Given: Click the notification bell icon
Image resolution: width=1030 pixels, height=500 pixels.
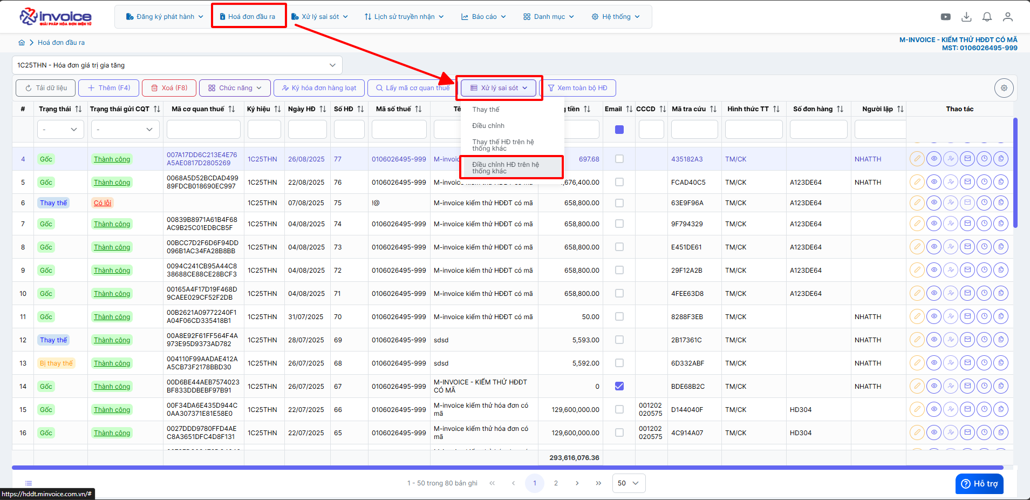Looking at the screenshot, I should click(987, 17).
